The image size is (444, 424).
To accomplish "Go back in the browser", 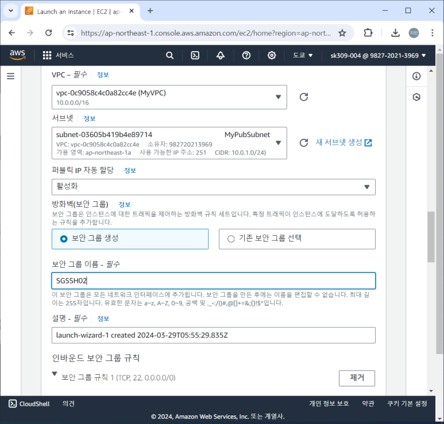I will [x=12, y=33].
